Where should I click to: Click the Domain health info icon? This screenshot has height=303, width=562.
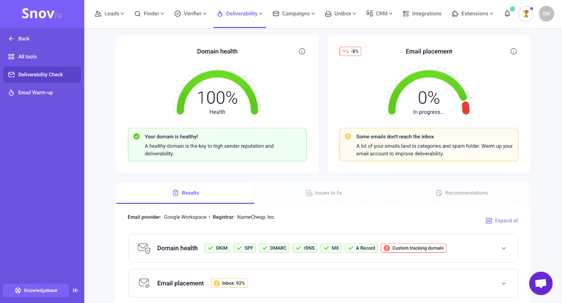pos(302,51)
